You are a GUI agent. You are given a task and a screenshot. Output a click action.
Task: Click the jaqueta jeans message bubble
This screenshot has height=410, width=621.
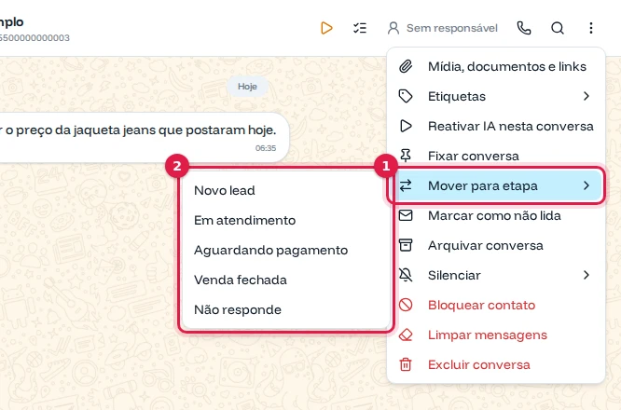point(144,137)
